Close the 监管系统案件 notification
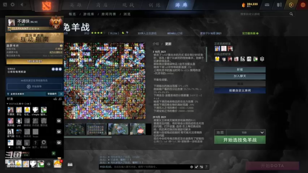The width and height of the screenshot is (308, 173). click(x=61, y=94)
